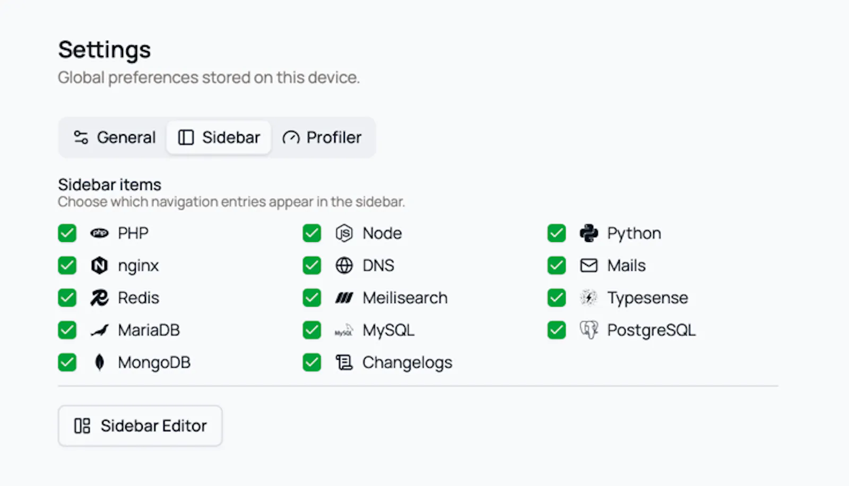Screen dimensions: 849x486
Task: Click the Python snake logo icon
Action: 588,233
